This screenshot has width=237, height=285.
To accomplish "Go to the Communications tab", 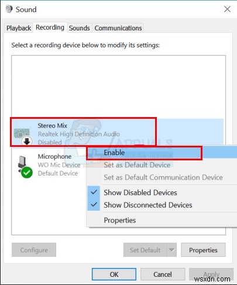I will click(x=118, y=28).
